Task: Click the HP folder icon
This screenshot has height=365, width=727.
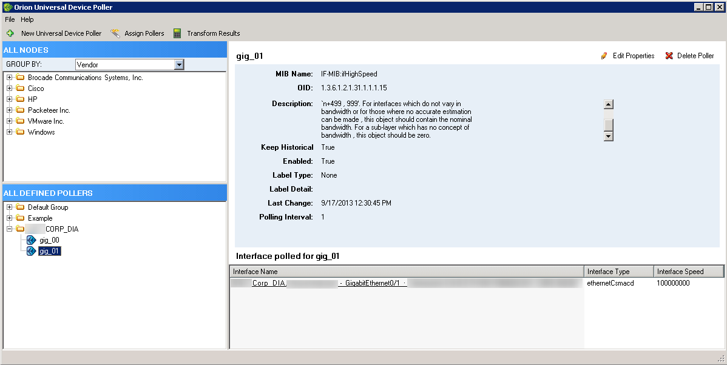Action: (20, 99)
